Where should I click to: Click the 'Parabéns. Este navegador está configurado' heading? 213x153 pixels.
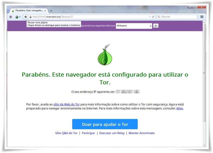105,78
